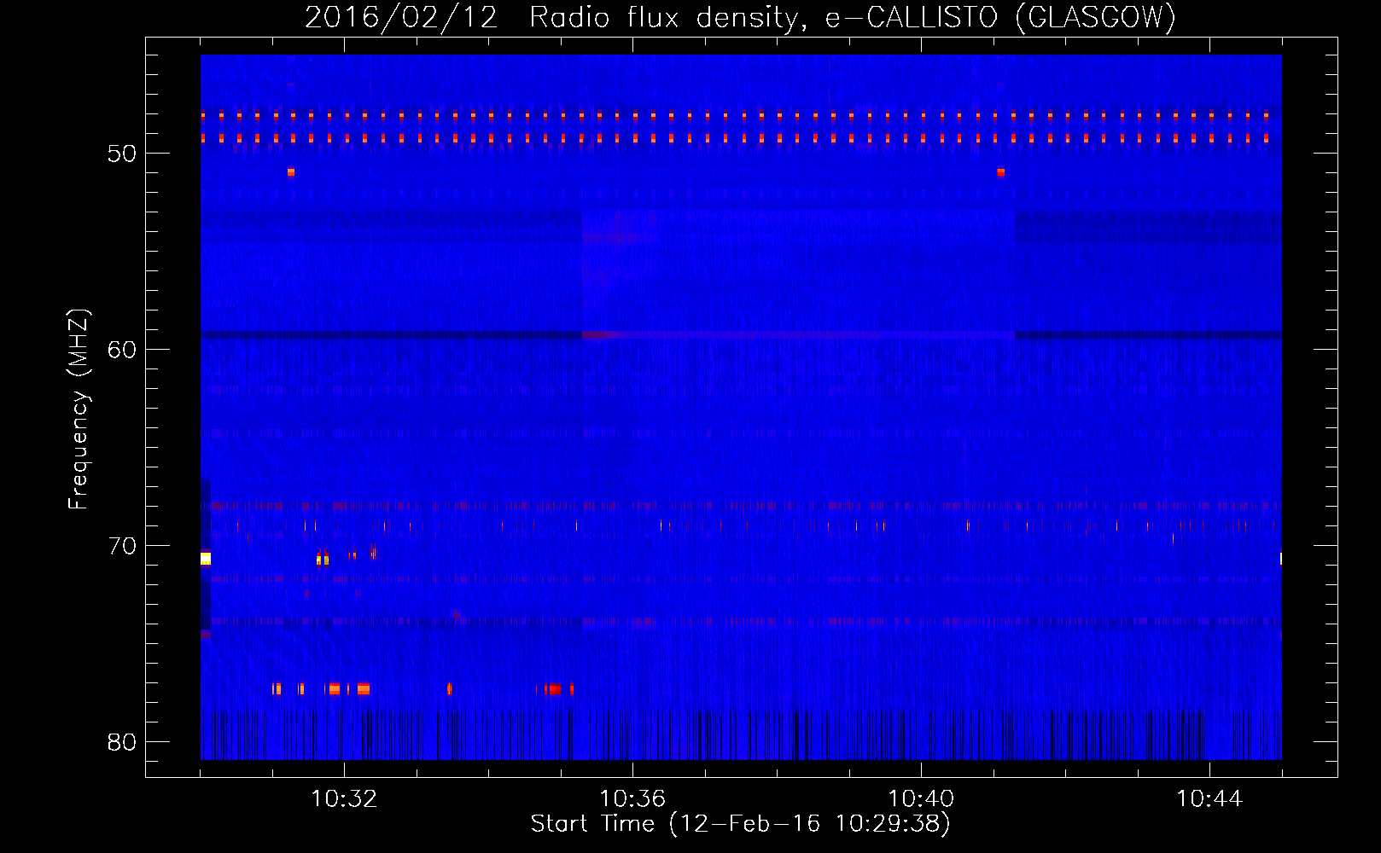The width and height of the screenshot is (1381, 853).
Task: Click the plot title mentioning e-CALLISTO (GLASGOW)
Action: (740, 18)
